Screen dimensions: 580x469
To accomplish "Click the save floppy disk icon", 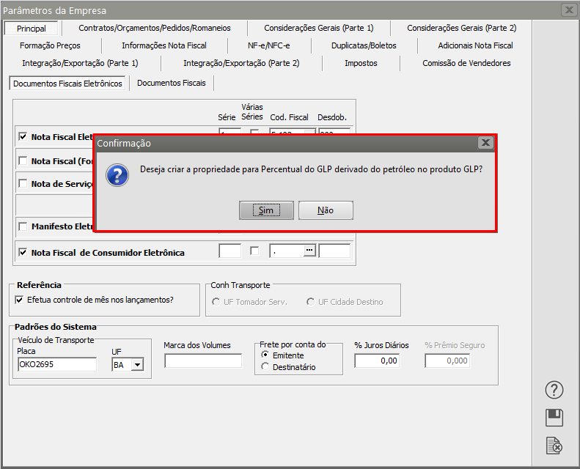I will point(554,418).
